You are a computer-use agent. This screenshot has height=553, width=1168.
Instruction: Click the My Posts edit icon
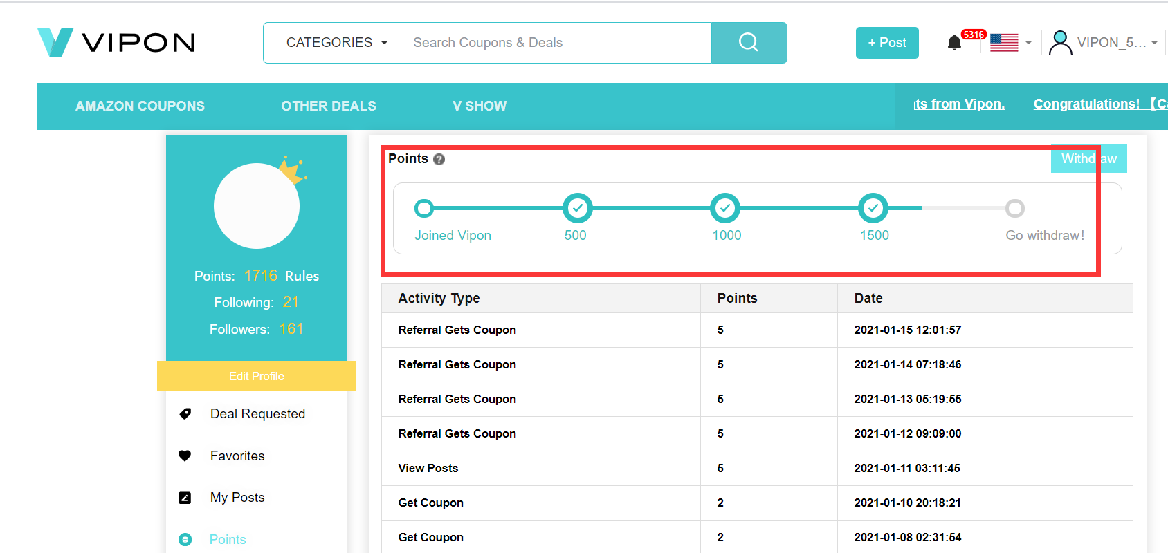(x=185, y=498)
